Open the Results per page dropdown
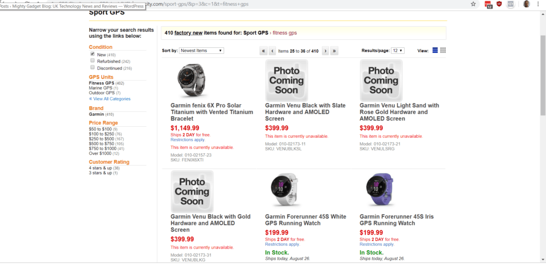 pyautogui.click(x=398, y=51)
